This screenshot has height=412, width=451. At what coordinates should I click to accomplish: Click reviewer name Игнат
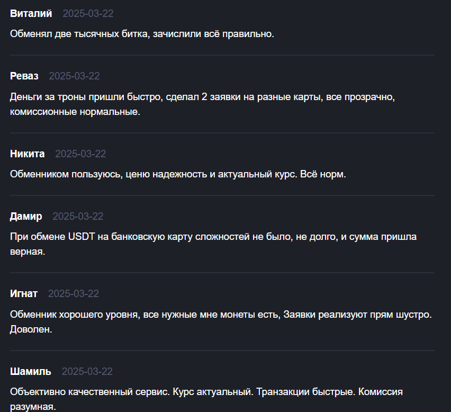click(x=24, y=294)
